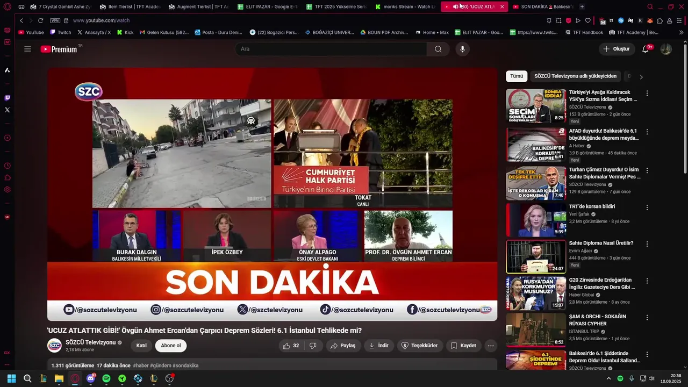Open options for G20 Zirvesinde Erdoğan'dan video
This screenshot has width=688, height=387.
(x=647, y=281)
